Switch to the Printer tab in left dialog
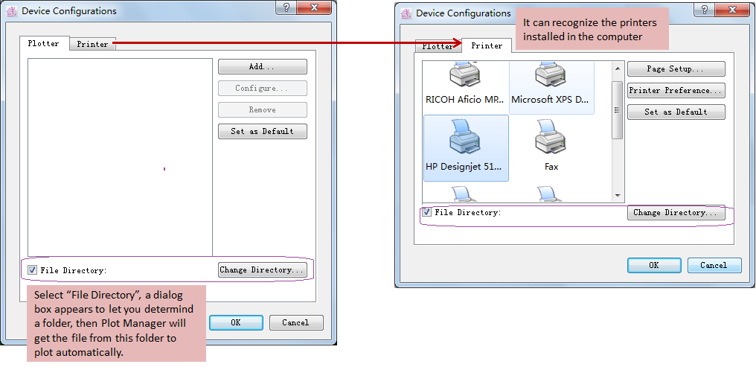Screen dimensions: 756x367 92,44
